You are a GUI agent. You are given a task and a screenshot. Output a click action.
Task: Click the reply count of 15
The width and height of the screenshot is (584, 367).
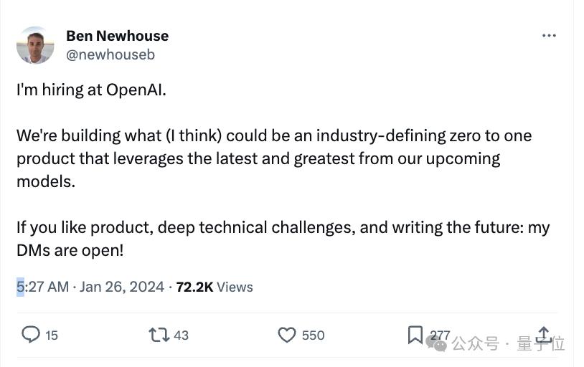click(52, 335)
